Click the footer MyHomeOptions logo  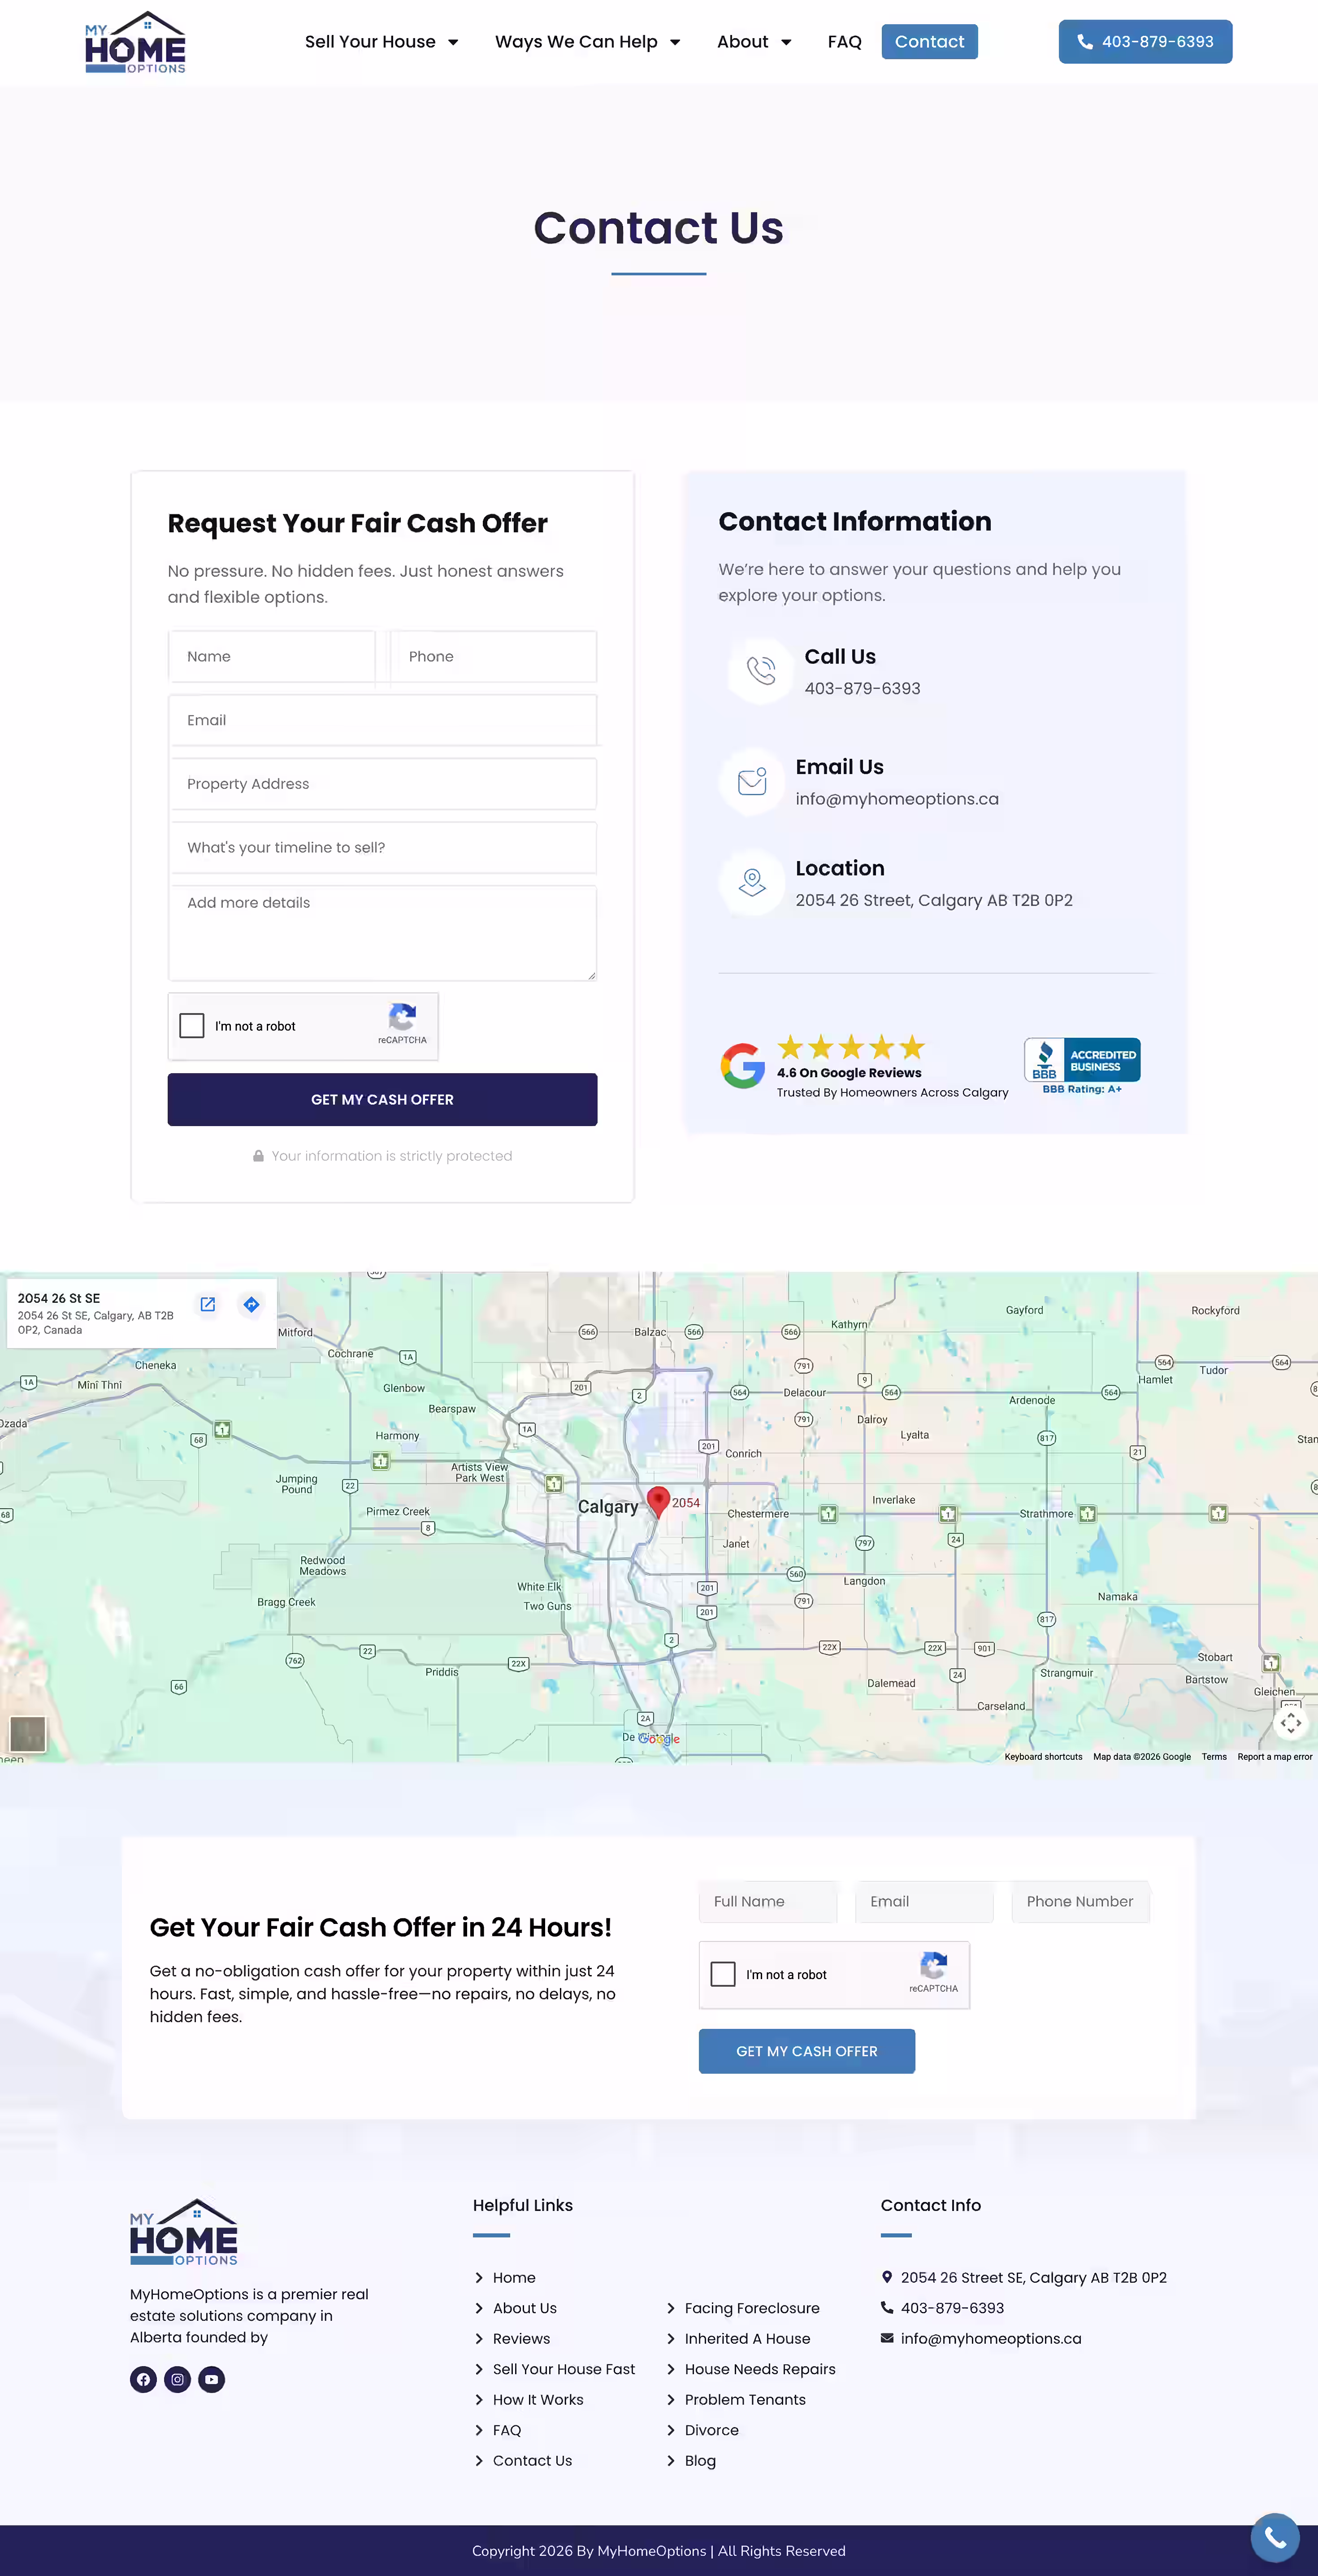(184, 2232)
